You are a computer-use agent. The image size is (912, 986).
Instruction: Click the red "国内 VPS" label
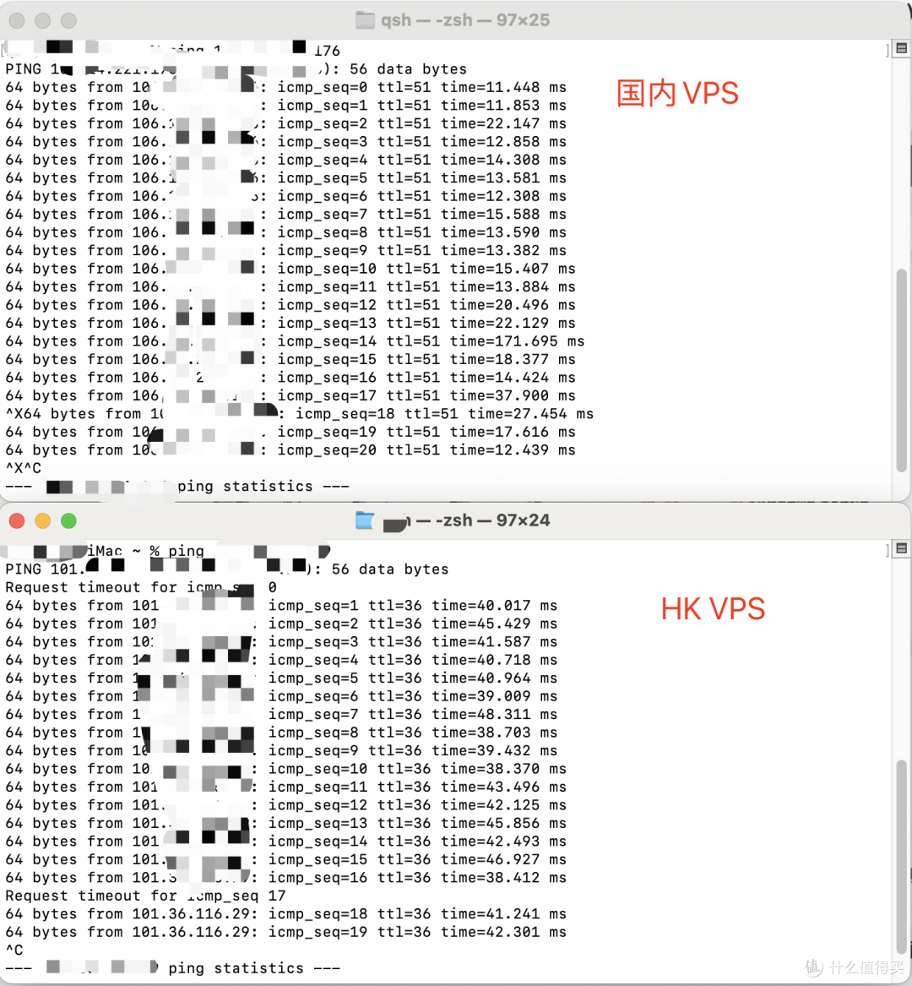tap(677, 93)
